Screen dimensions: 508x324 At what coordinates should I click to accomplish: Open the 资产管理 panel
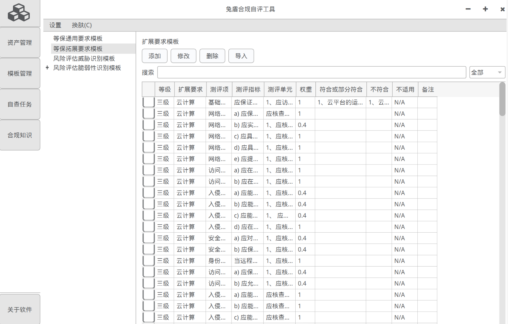[20, 42]
